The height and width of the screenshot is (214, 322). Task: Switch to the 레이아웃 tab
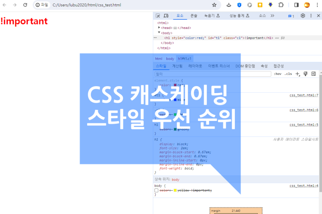tap(195, 66)
